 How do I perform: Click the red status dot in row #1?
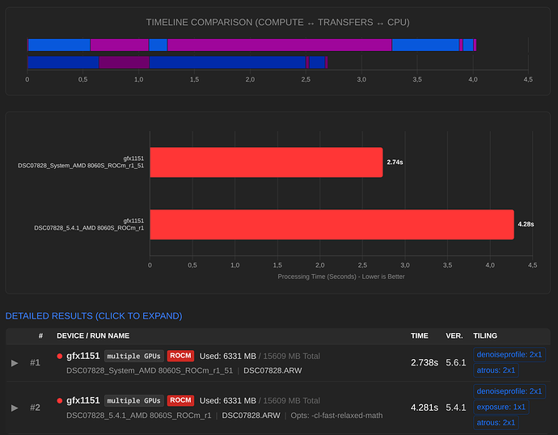[59, 356]
